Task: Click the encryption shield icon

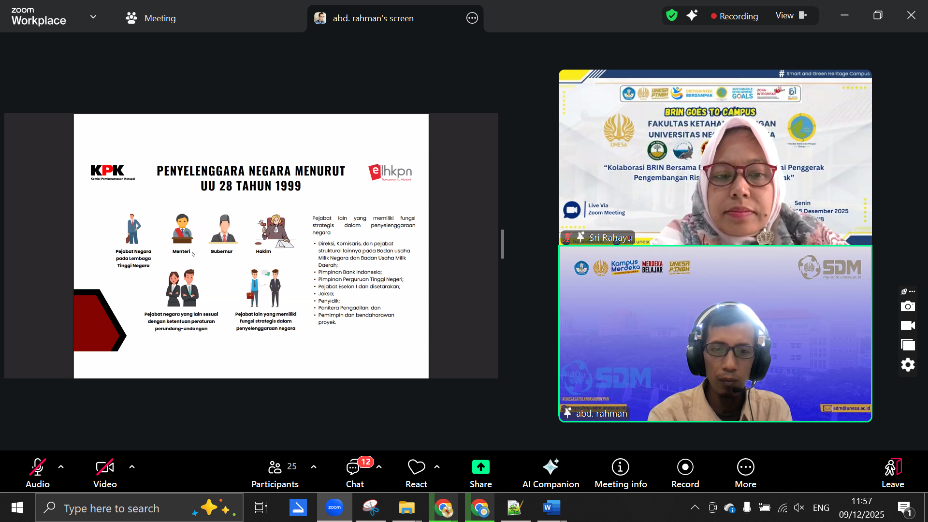Action: coord(672,15)
